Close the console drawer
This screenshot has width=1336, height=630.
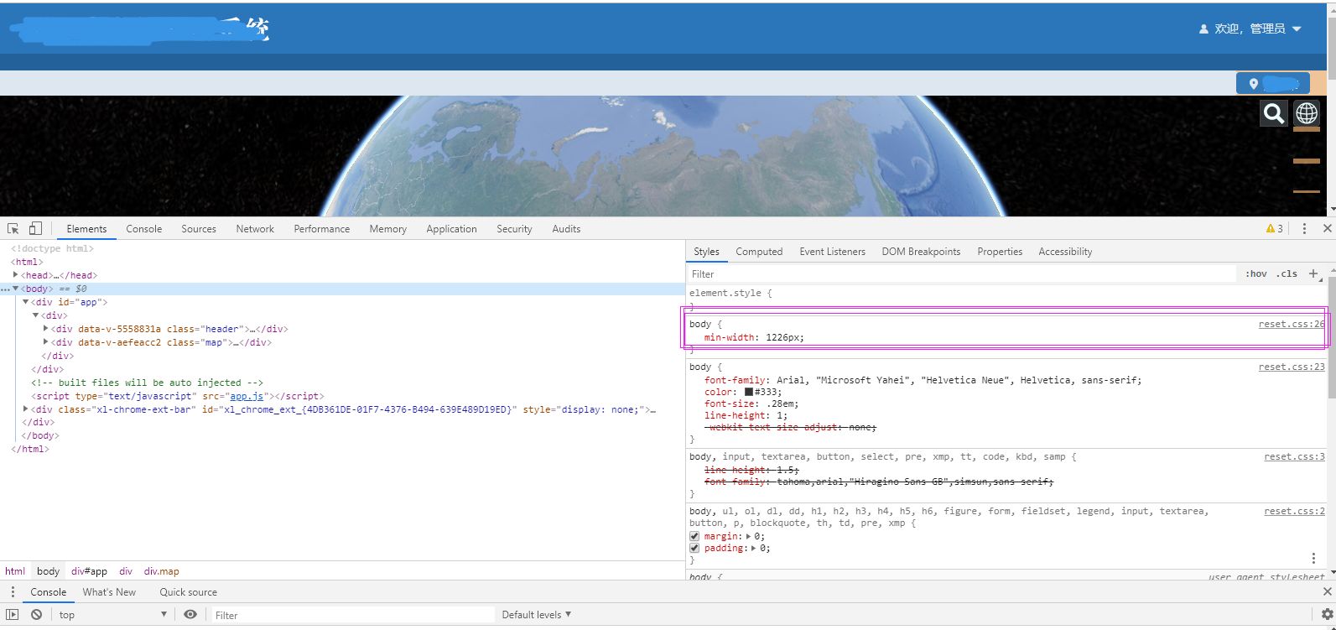point(1327,591)
